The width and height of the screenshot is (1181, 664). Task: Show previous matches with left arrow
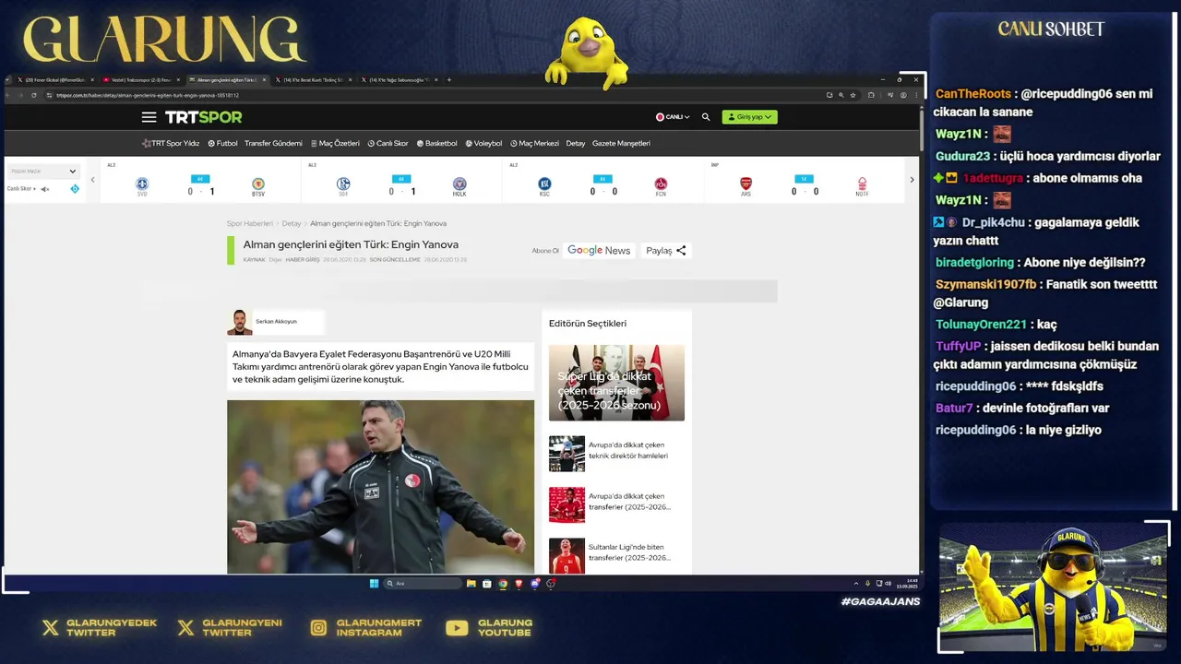pyautogui.click(x=92, y=180)
